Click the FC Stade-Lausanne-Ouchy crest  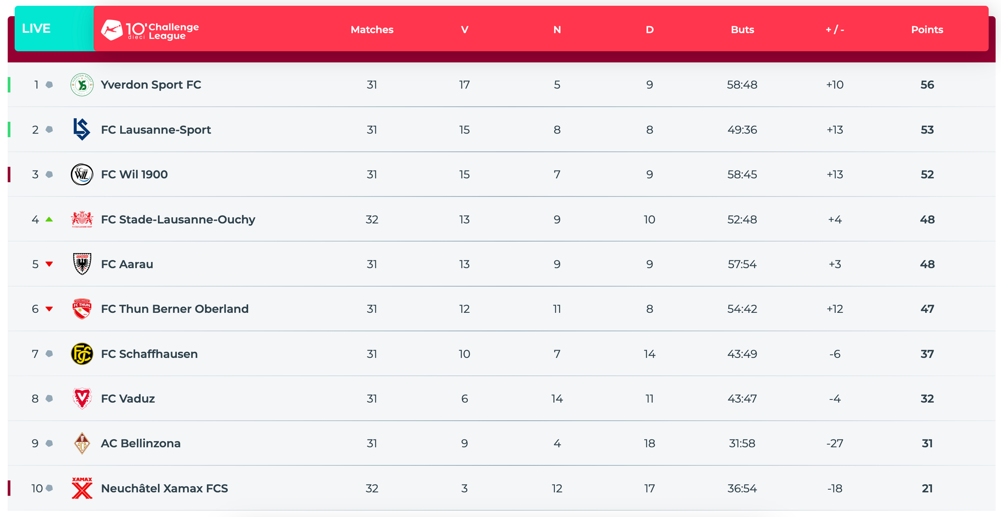[82, 219]
